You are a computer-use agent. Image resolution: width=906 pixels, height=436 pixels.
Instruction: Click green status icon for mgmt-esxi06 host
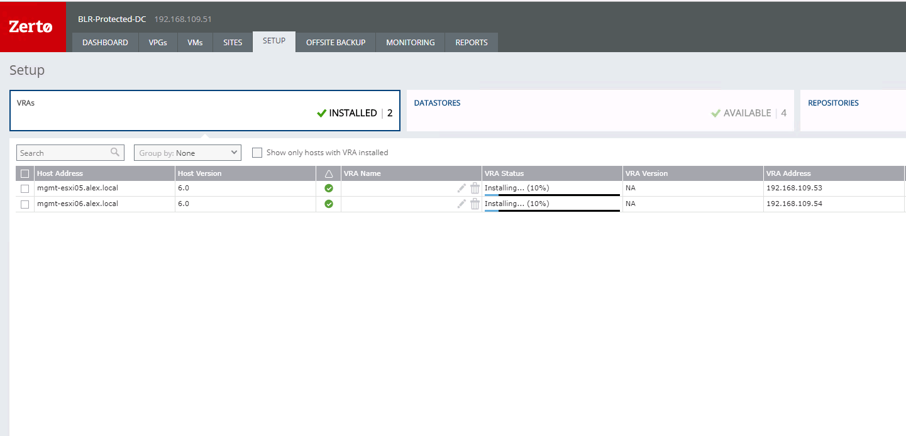(328, 204)
